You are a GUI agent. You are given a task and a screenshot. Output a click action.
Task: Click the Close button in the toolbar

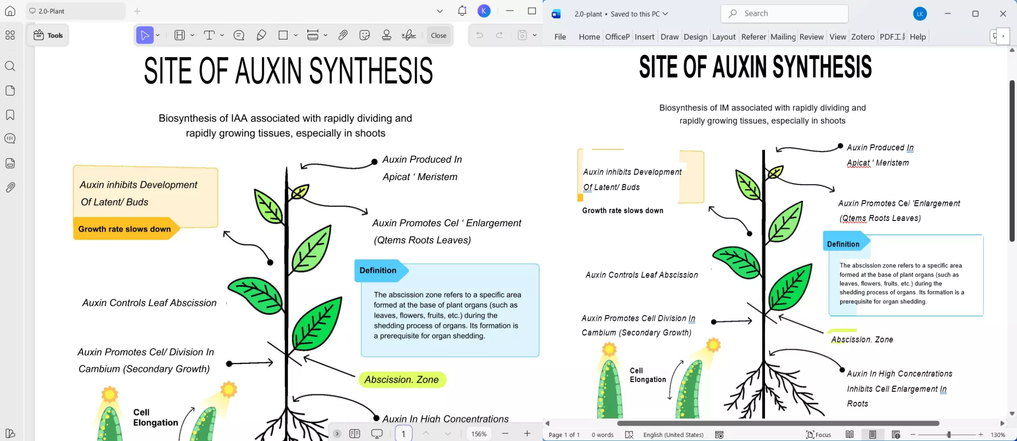(438, 35)
